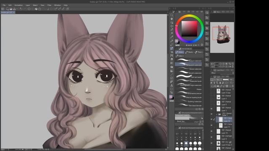
Task: Hide Layer 8 soft light layer
Action: point(211,137)
